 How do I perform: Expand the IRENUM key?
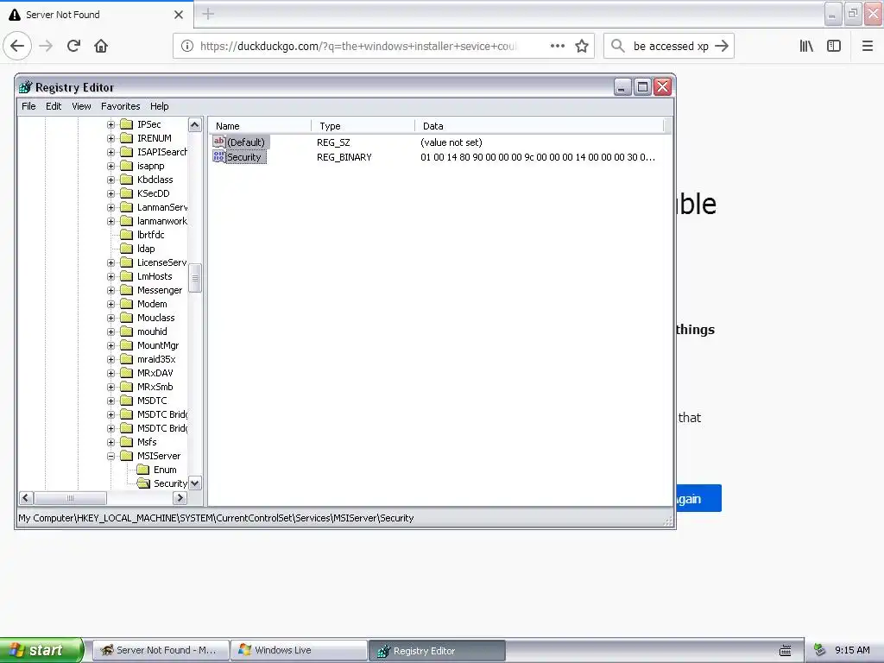(x=111, y=138)
